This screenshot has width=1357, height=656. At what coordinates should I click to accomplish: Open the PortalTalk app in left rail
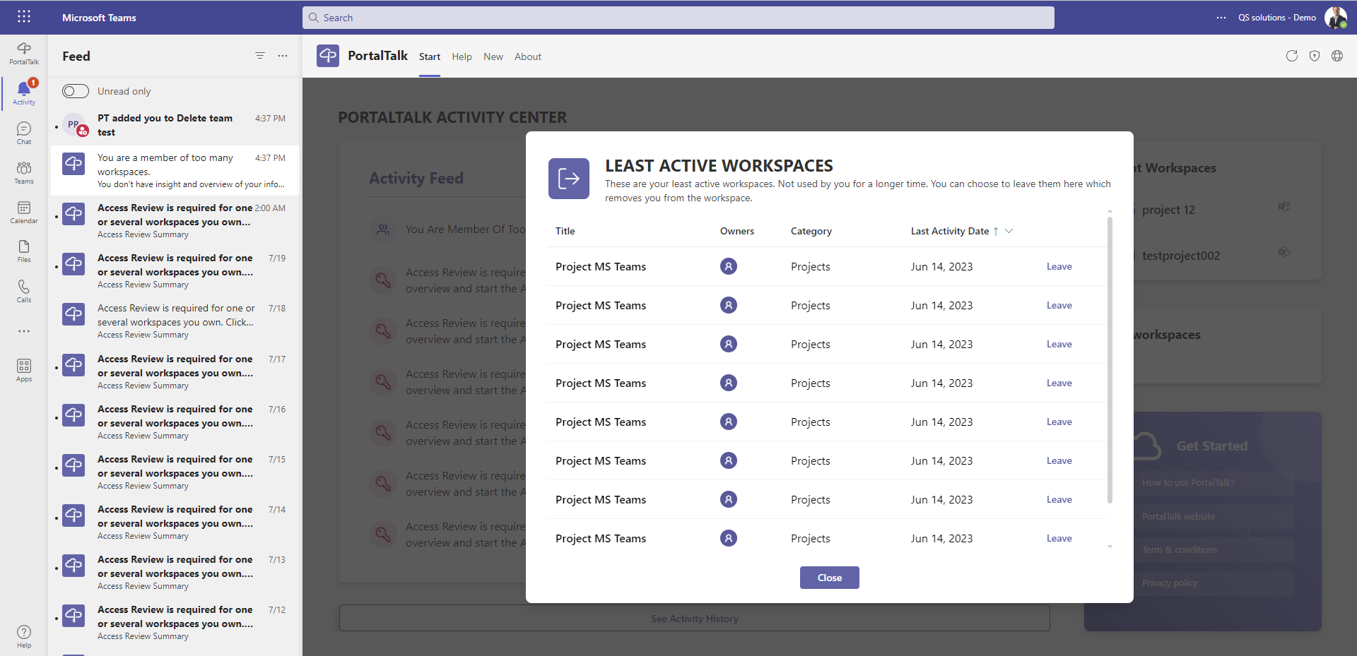24,53
